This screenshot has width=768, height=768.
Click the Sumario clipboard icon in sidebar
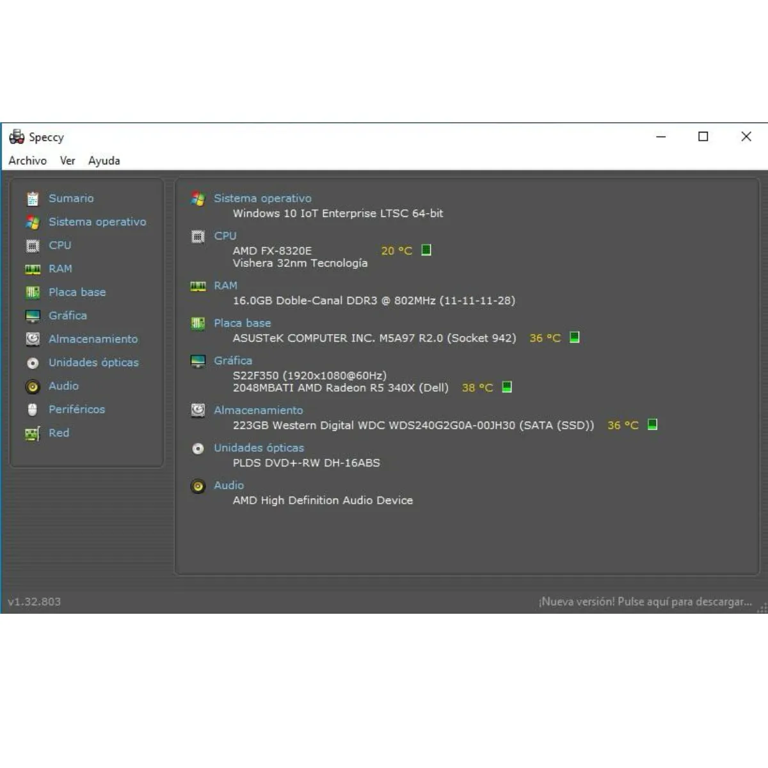pyautogui.click(x=33, y=199)
